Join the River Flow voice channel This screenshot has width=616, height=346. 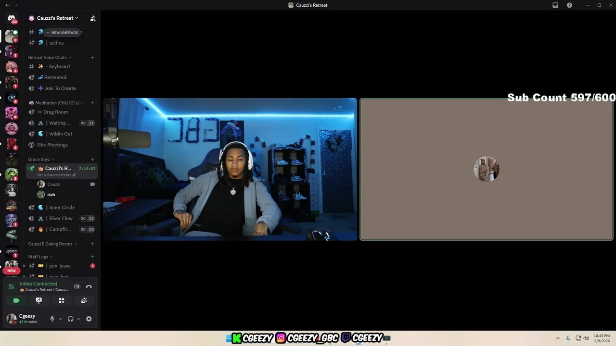coord(62,219)
